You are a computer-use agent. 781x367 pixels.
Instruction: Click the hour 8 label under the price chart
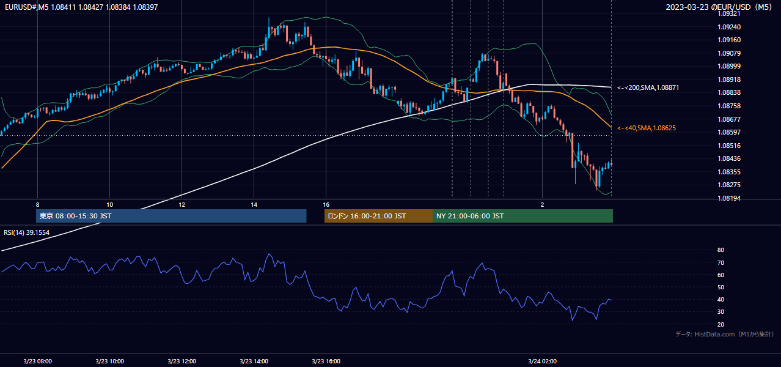pos(38,204)
